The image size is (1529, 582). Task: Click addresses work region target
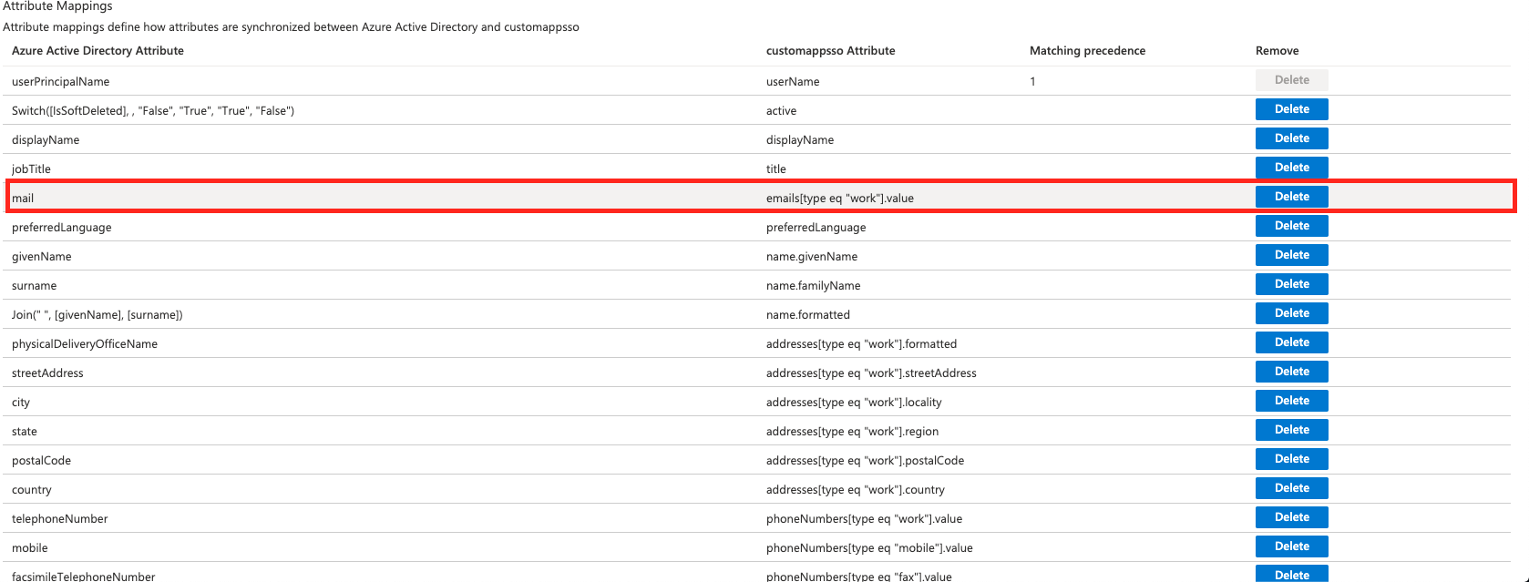tap(852, 432)
